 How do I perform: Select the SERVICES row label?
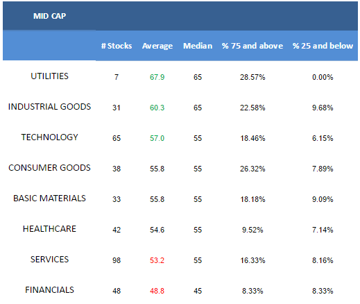pos(49,260)
